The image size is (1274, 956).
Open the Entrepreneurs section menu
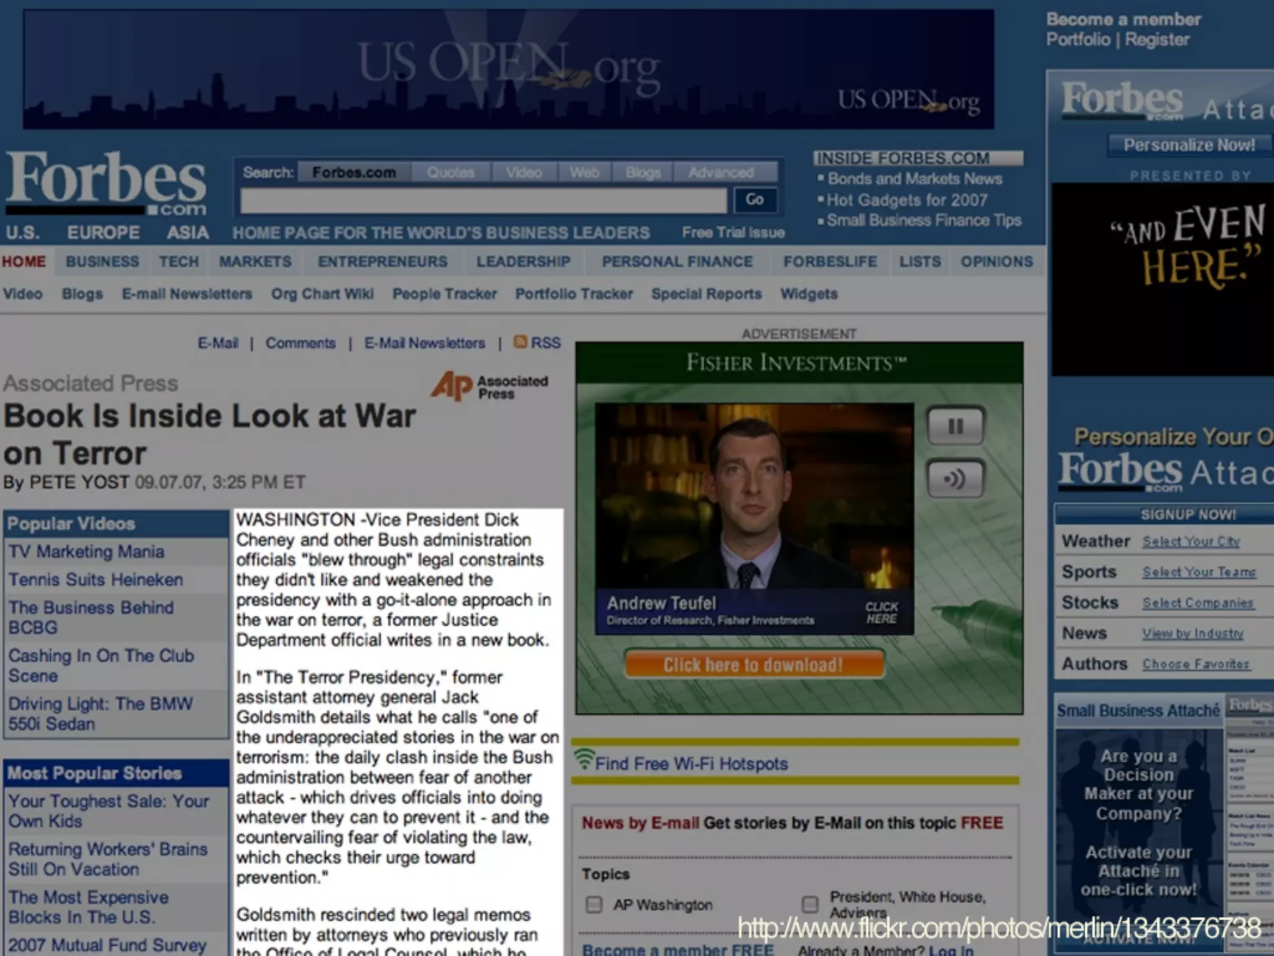click(383, 261)
